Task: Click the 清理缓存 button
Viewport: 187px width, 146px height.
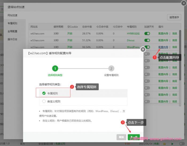Action: coord(174,17)
